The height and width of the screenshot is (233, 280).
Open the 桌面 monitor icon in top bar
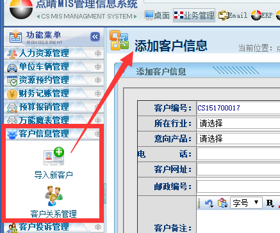(149, 15)
